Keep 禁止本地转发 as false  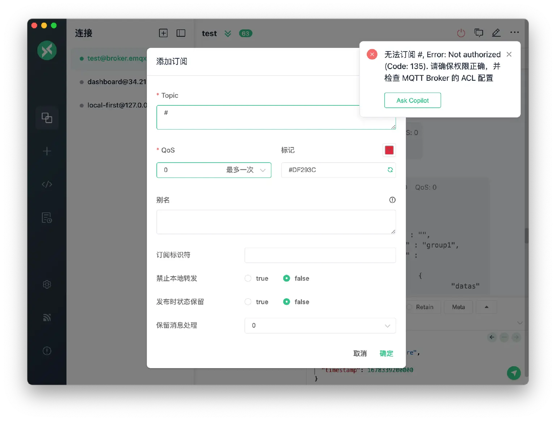click(x=286, y=278)
